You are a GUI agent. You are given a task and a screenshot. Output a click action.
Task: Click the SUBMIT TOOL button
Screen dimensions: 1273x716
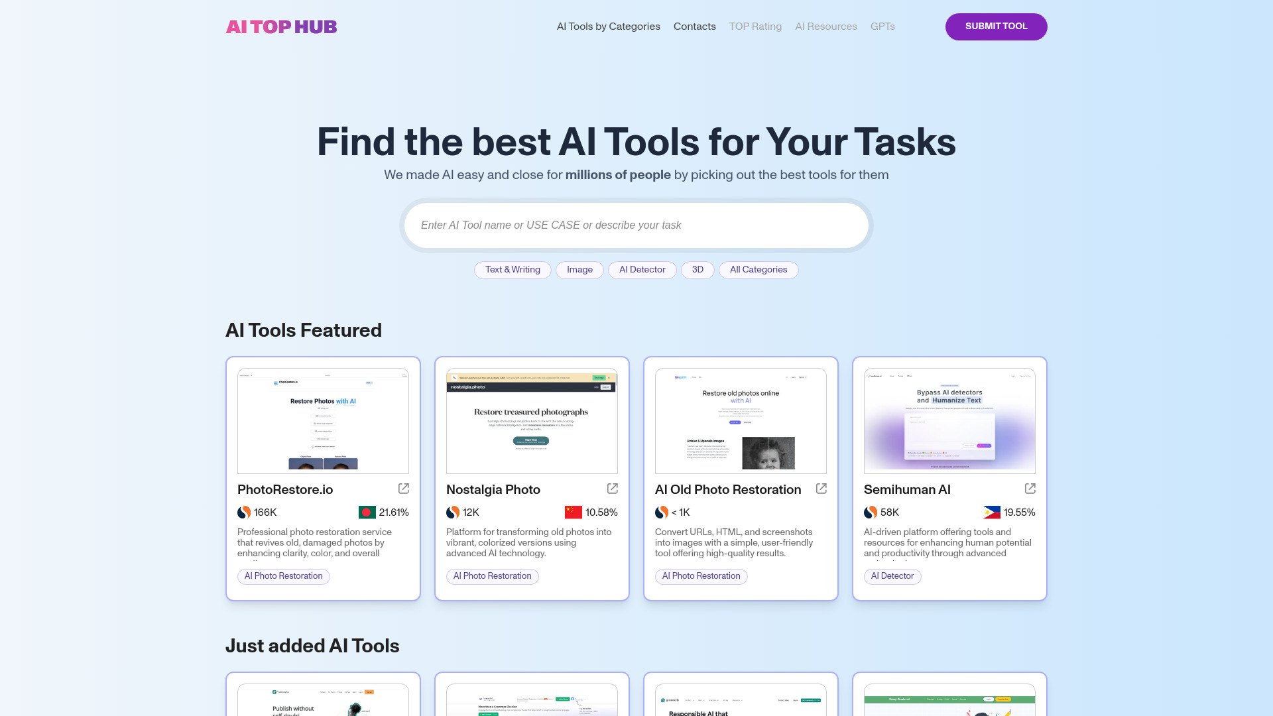[996, 27]
